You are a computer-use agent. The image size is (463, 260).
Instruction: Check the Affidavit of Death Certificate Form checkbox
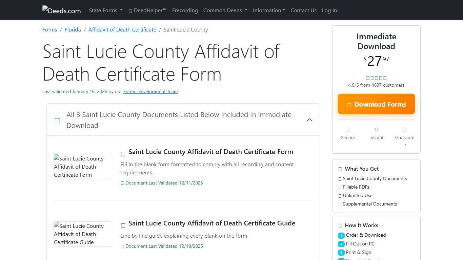click(123, 154)
